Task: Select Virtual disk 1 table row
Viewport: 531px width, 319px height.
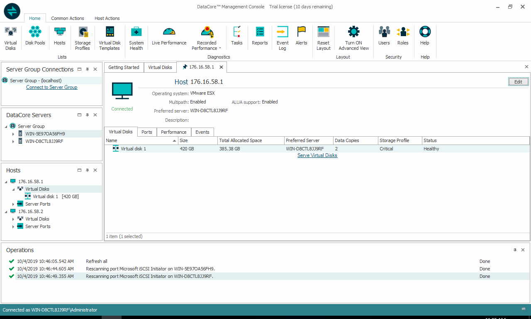Action: [x=317, y=149]
